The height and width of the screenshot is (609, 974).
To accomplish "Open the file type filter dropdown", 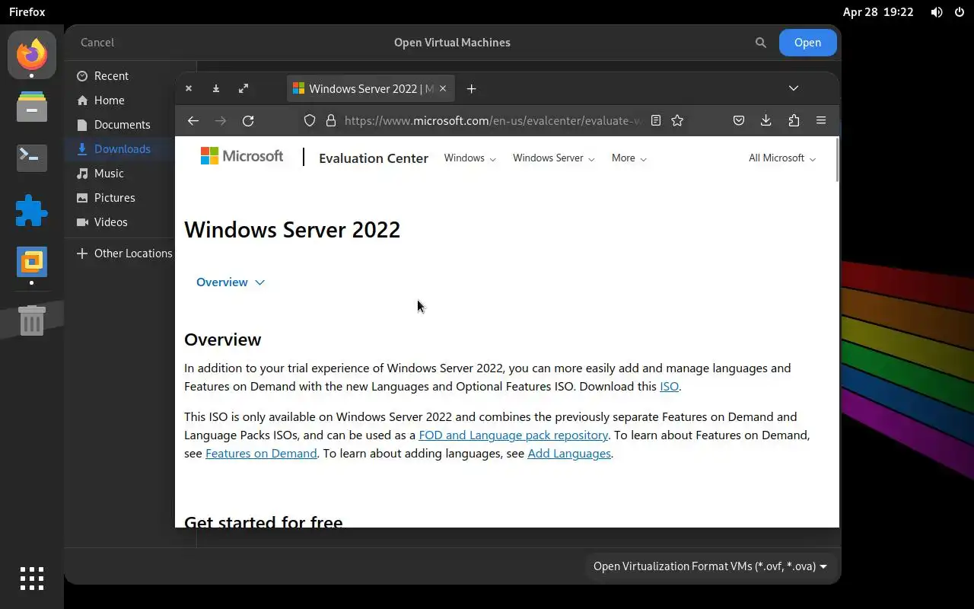I will coord(710,566).
